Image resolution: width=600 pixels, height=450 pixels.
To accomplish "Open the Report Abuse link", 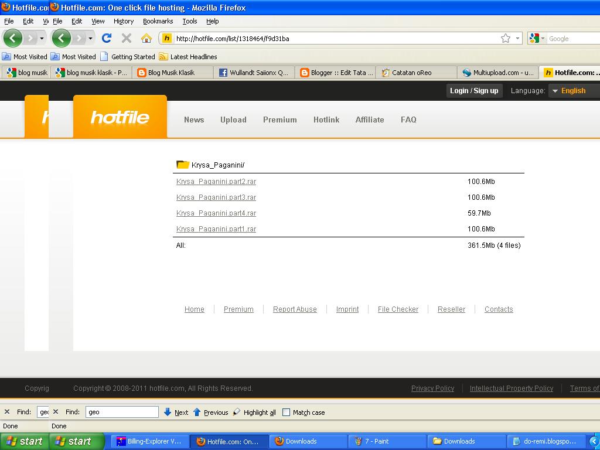I will click(x=295, y=309).
